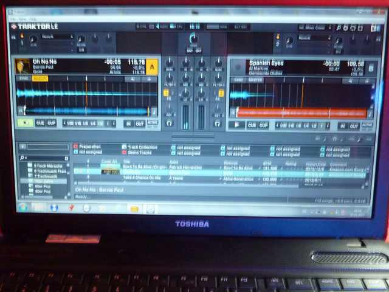The width and height of the screenshot is (389, 292).
Task: Toggle FX unit 2 ON button
Action: (338, 52)
